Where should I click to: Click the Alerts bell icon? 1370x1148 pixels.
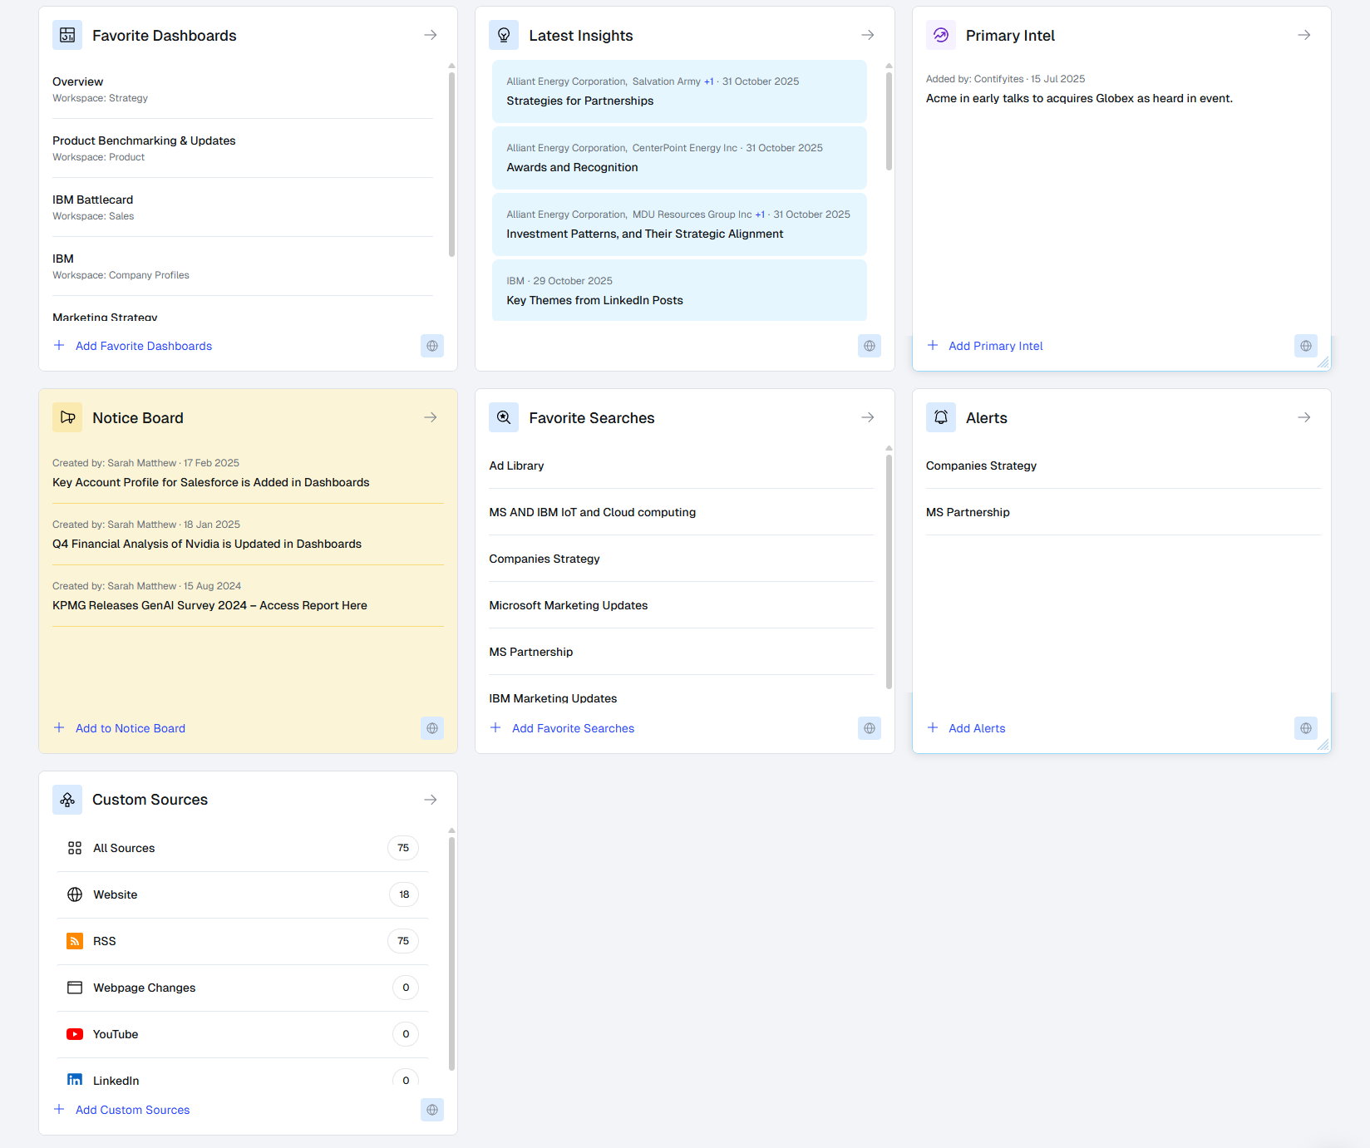940,417
